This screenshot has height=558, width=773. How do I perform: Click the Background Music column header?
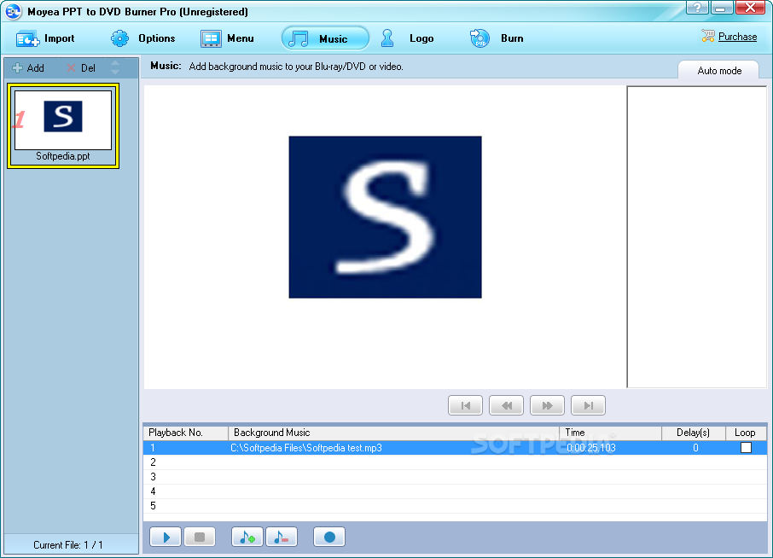tap(394, 433)
